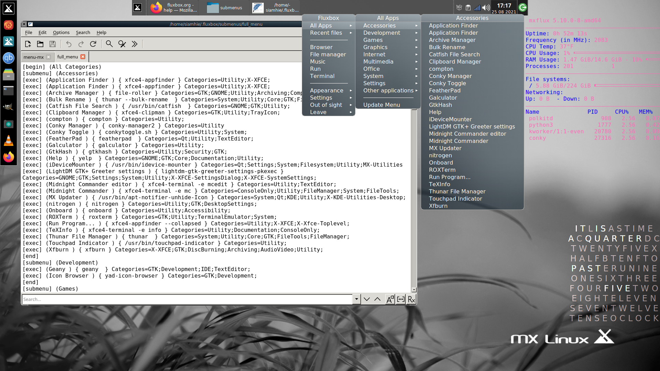The height and width of the screenshot is (371, 660).
Task: Click the Replace magnifier-with-pen icon
Action: click(x=122, y=44)
